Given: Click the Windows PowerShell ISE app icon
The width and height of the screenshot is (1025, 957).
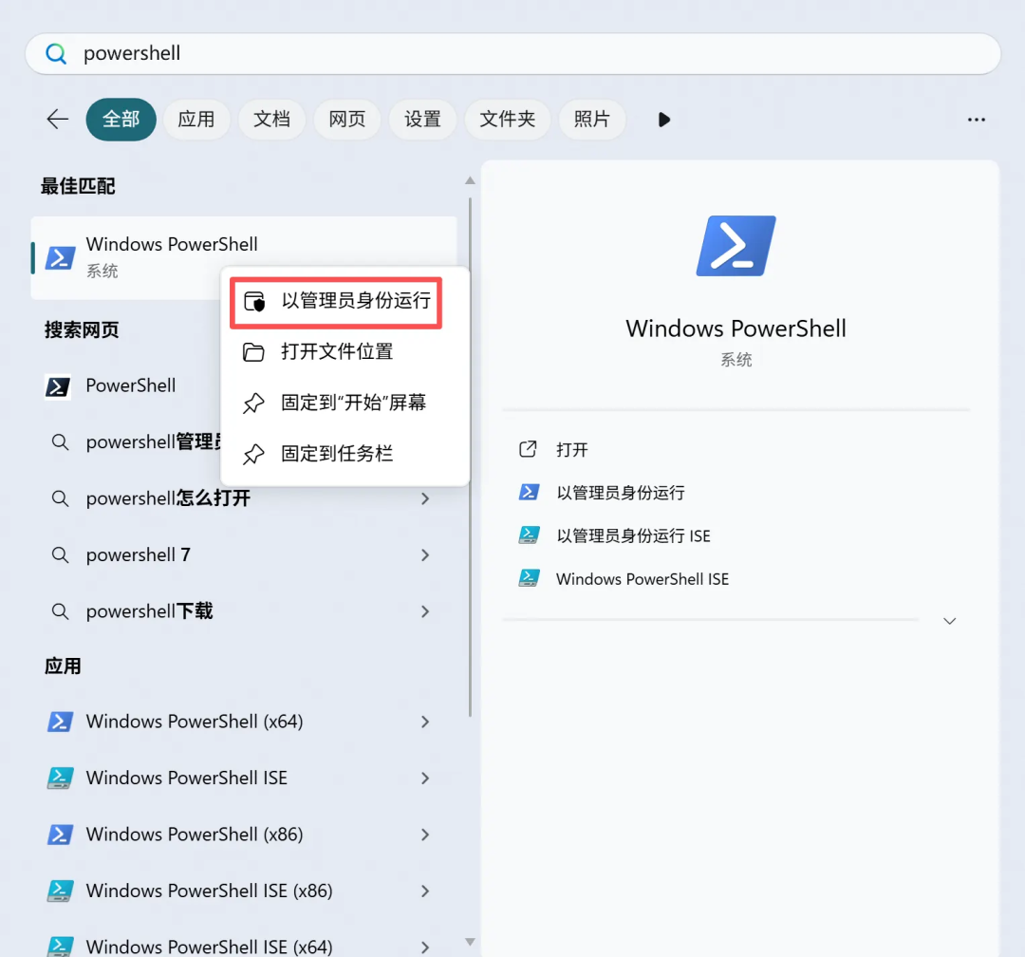Looking at the screenshot, I should pyautogui.click(x=60, y=779).
